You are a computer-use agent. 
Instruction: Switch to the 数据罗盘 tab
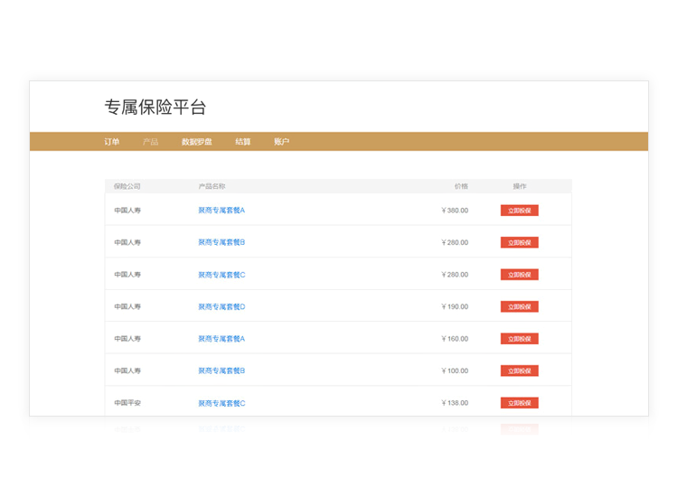click(x=197, y=142)
